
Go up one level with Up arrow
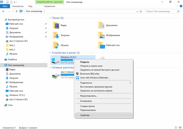(x=16, y=12)
